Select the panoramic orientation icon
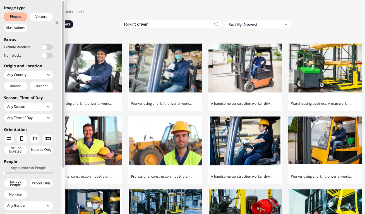This screenshot has height=214, width=365. point(48,139)
